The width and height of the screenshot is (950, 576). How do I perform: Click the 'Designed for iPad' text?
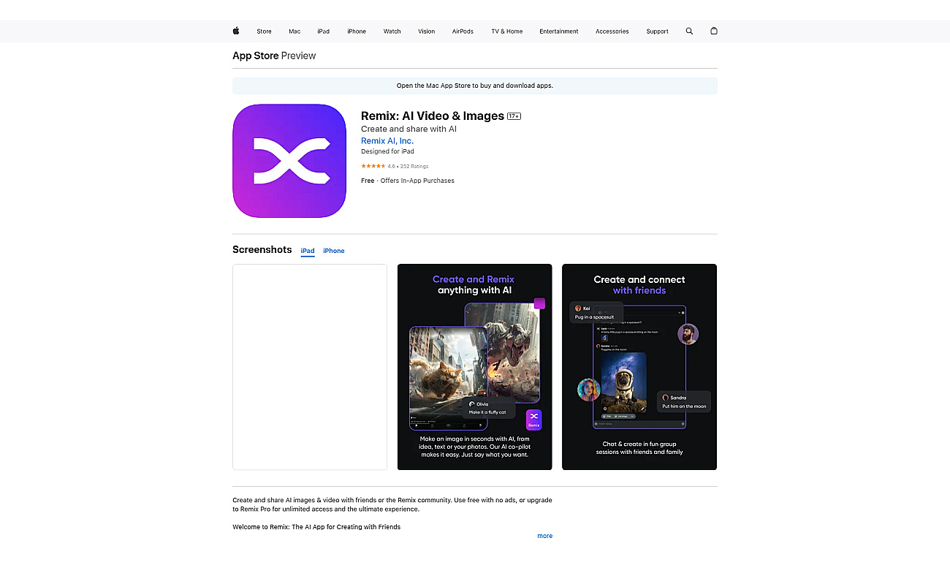[387, 151]
